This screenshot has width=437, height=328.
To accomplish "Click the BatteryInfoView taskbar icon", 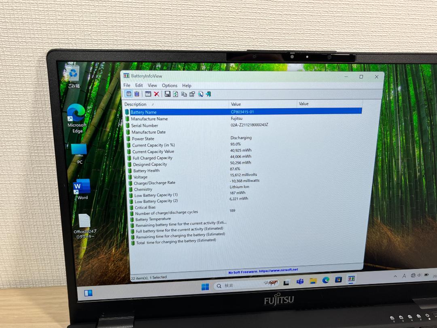I will coord(351,278).
